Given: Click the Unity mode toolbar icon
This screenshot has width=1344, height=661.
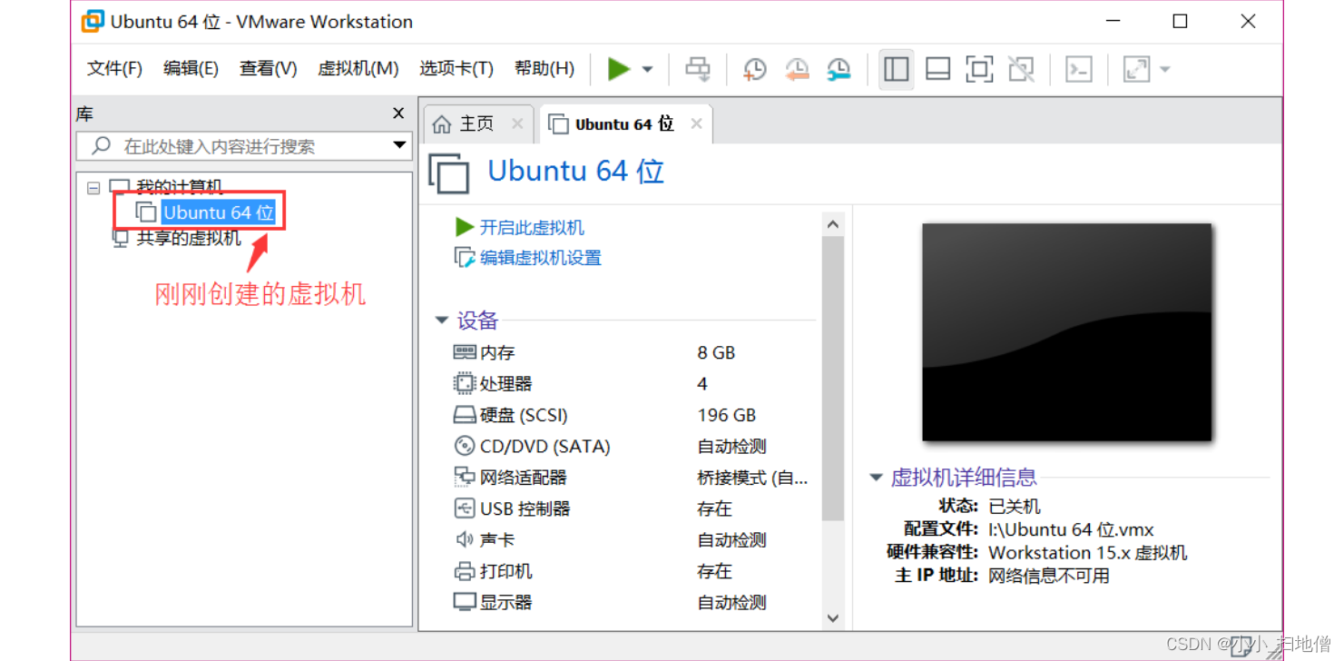Looking at the screenshot, I should [1022, 69].
